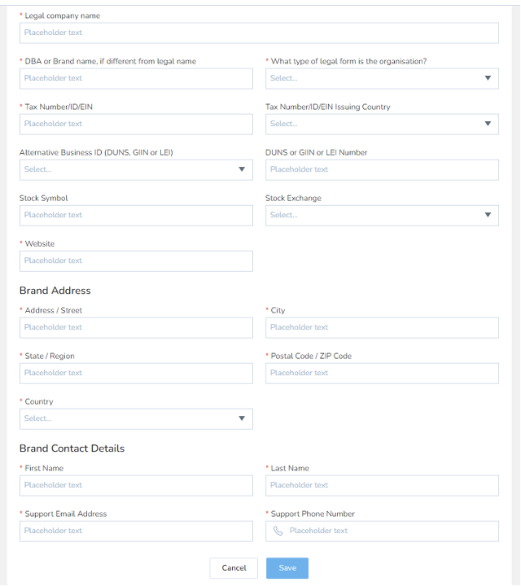Click the DUNS or GIIN or LEI Number field
This screenshot has width=521, height=586.
381,169
